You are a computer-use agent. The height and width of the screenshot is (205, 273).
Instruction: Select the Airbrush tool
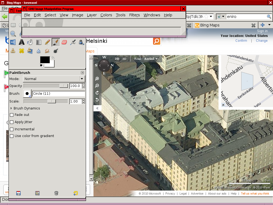(73, 42)
